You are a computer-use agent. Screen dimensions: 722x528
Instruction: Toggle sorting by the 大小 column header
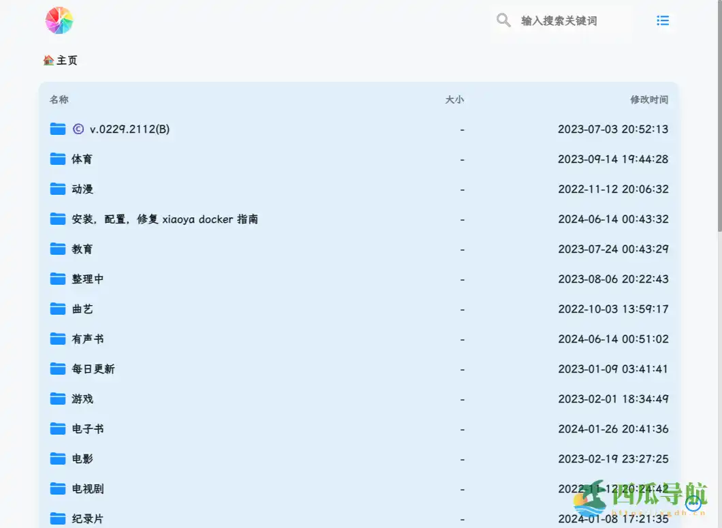click(x=455, y=99)
